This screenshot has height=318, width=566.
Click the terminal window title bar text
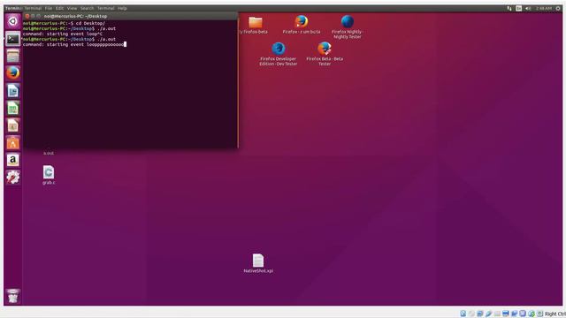click(x=75, y=16)
